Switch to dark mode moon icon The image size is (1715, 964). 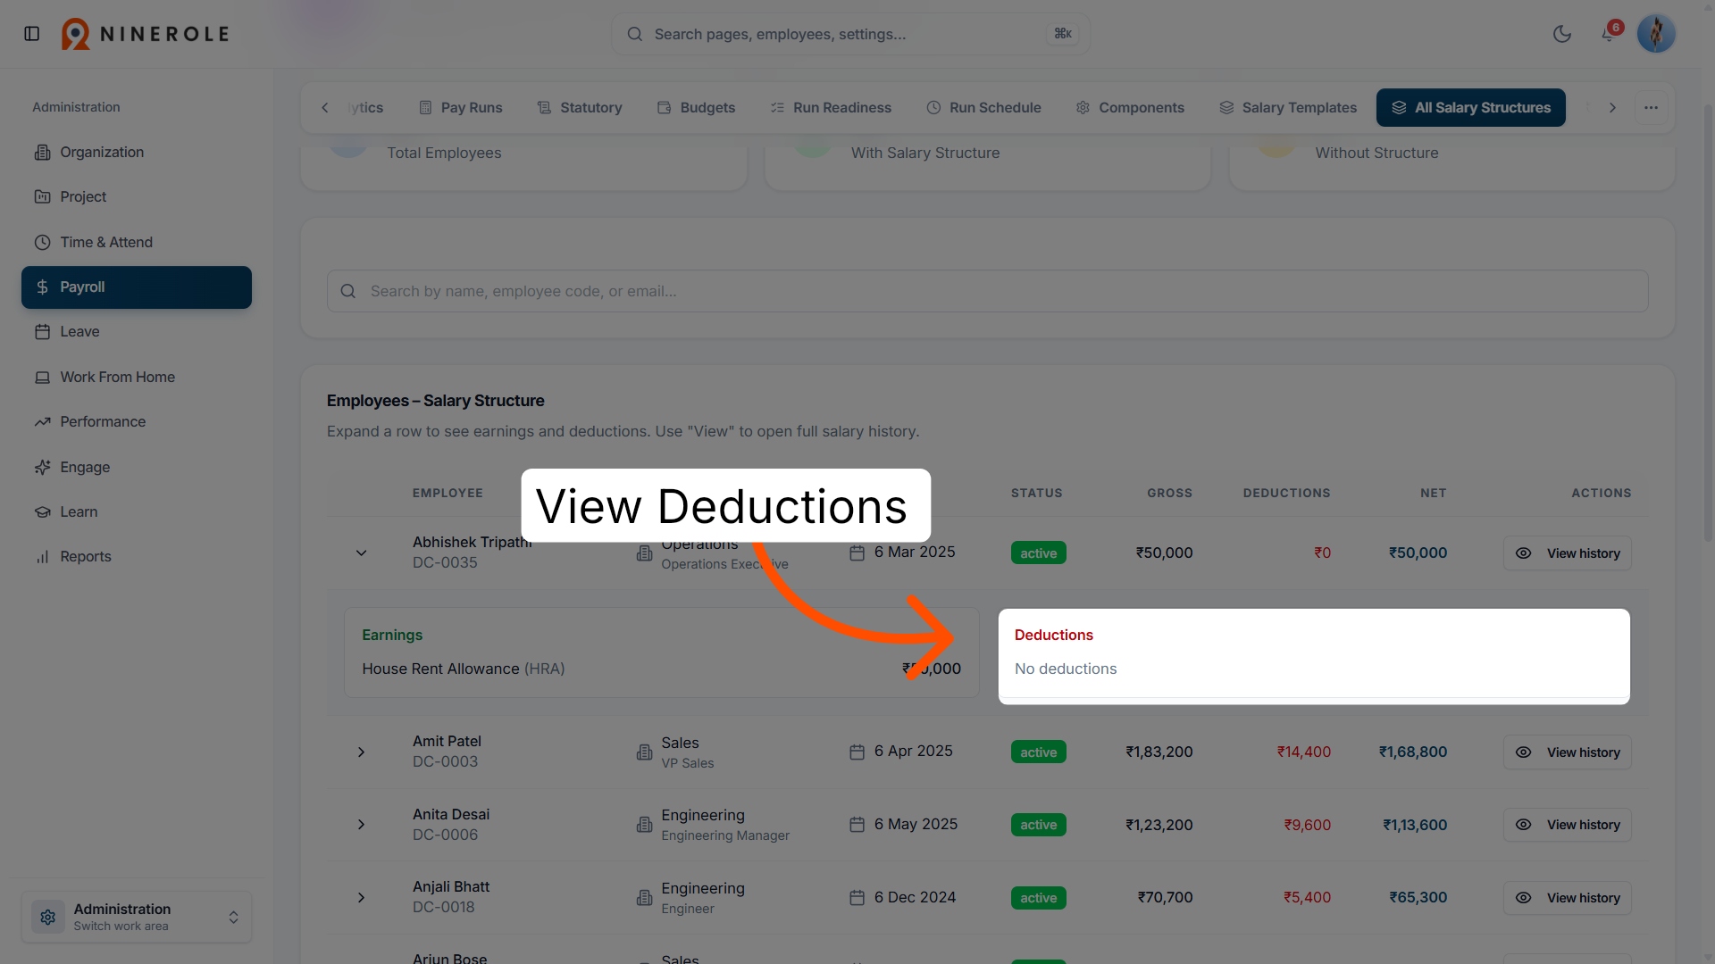[1562, 34]
